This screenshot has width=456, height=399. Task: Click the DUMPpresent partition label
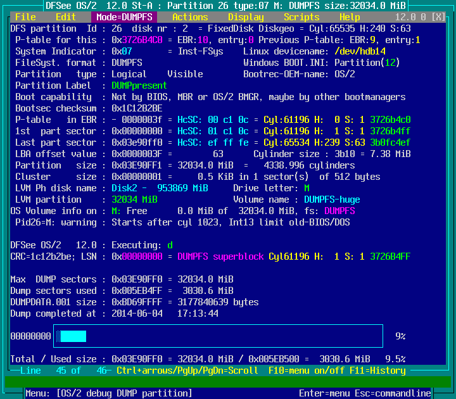point(139,85)
